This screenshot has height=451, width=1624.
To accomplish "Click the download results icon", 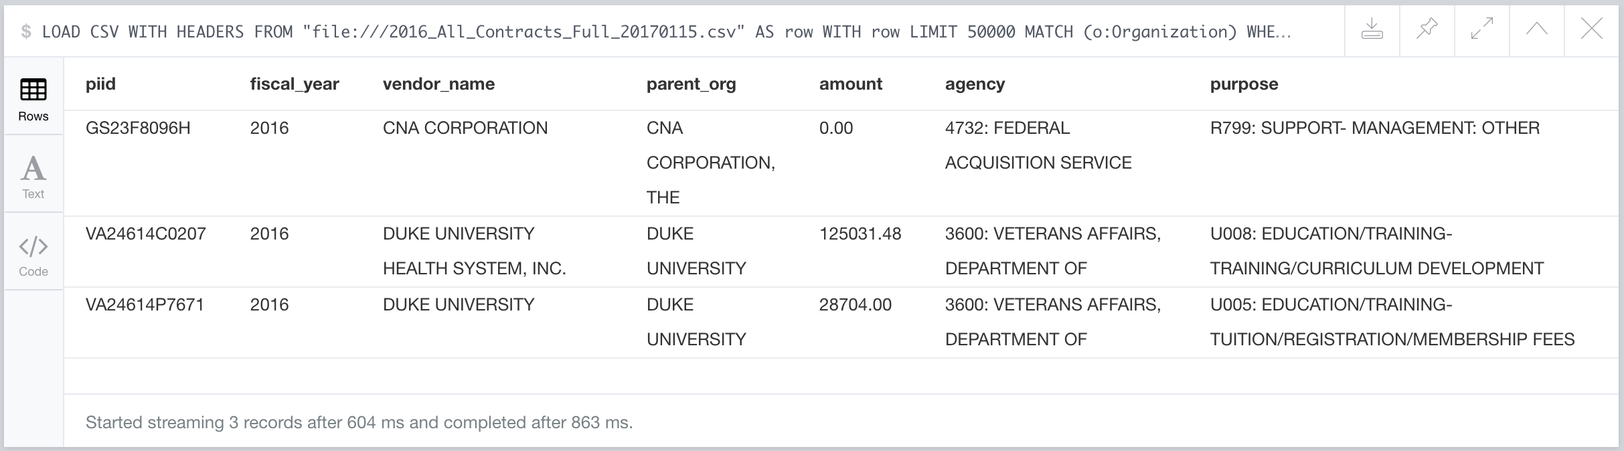I will coord(1372,29).
